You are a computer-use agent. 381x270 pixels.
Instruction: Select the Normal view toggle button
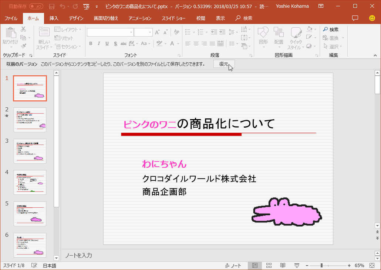255,266
